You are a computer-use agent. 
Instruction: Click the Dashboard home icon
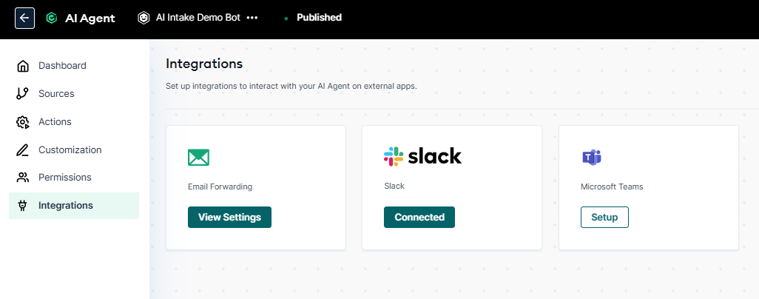[x=23, y=66]
